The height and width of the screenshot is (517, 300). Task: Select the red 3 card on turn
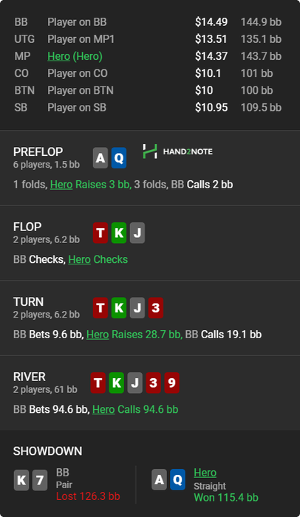pyautogui.click(x=156, y=308)
